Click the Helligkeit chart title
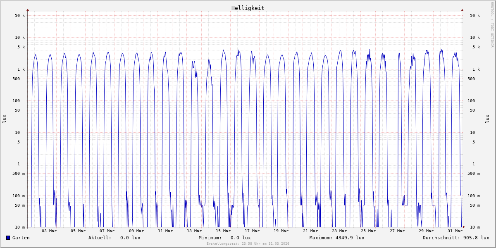 click(248, 8)
